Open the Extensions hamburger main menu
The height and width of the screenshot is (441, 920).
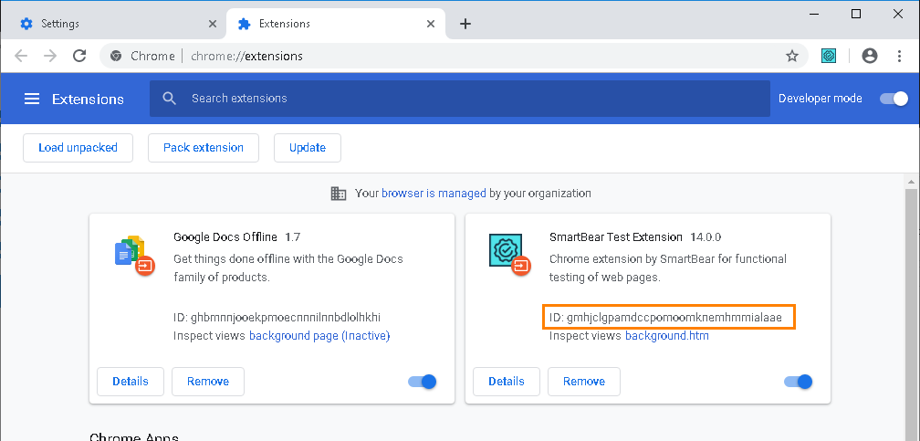32,99
